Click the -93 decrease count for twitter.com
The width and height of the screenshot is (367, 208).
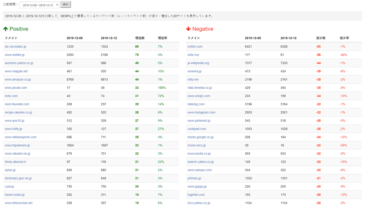point(318,46)
